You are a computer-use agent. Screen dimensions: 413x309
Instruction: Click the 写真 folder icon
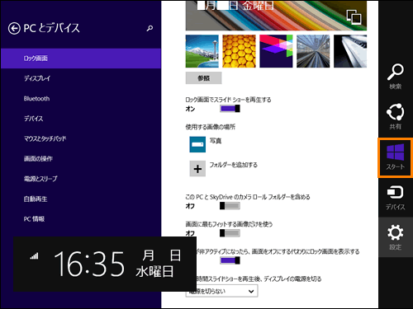pyautogui.click(x=197, y=144)
